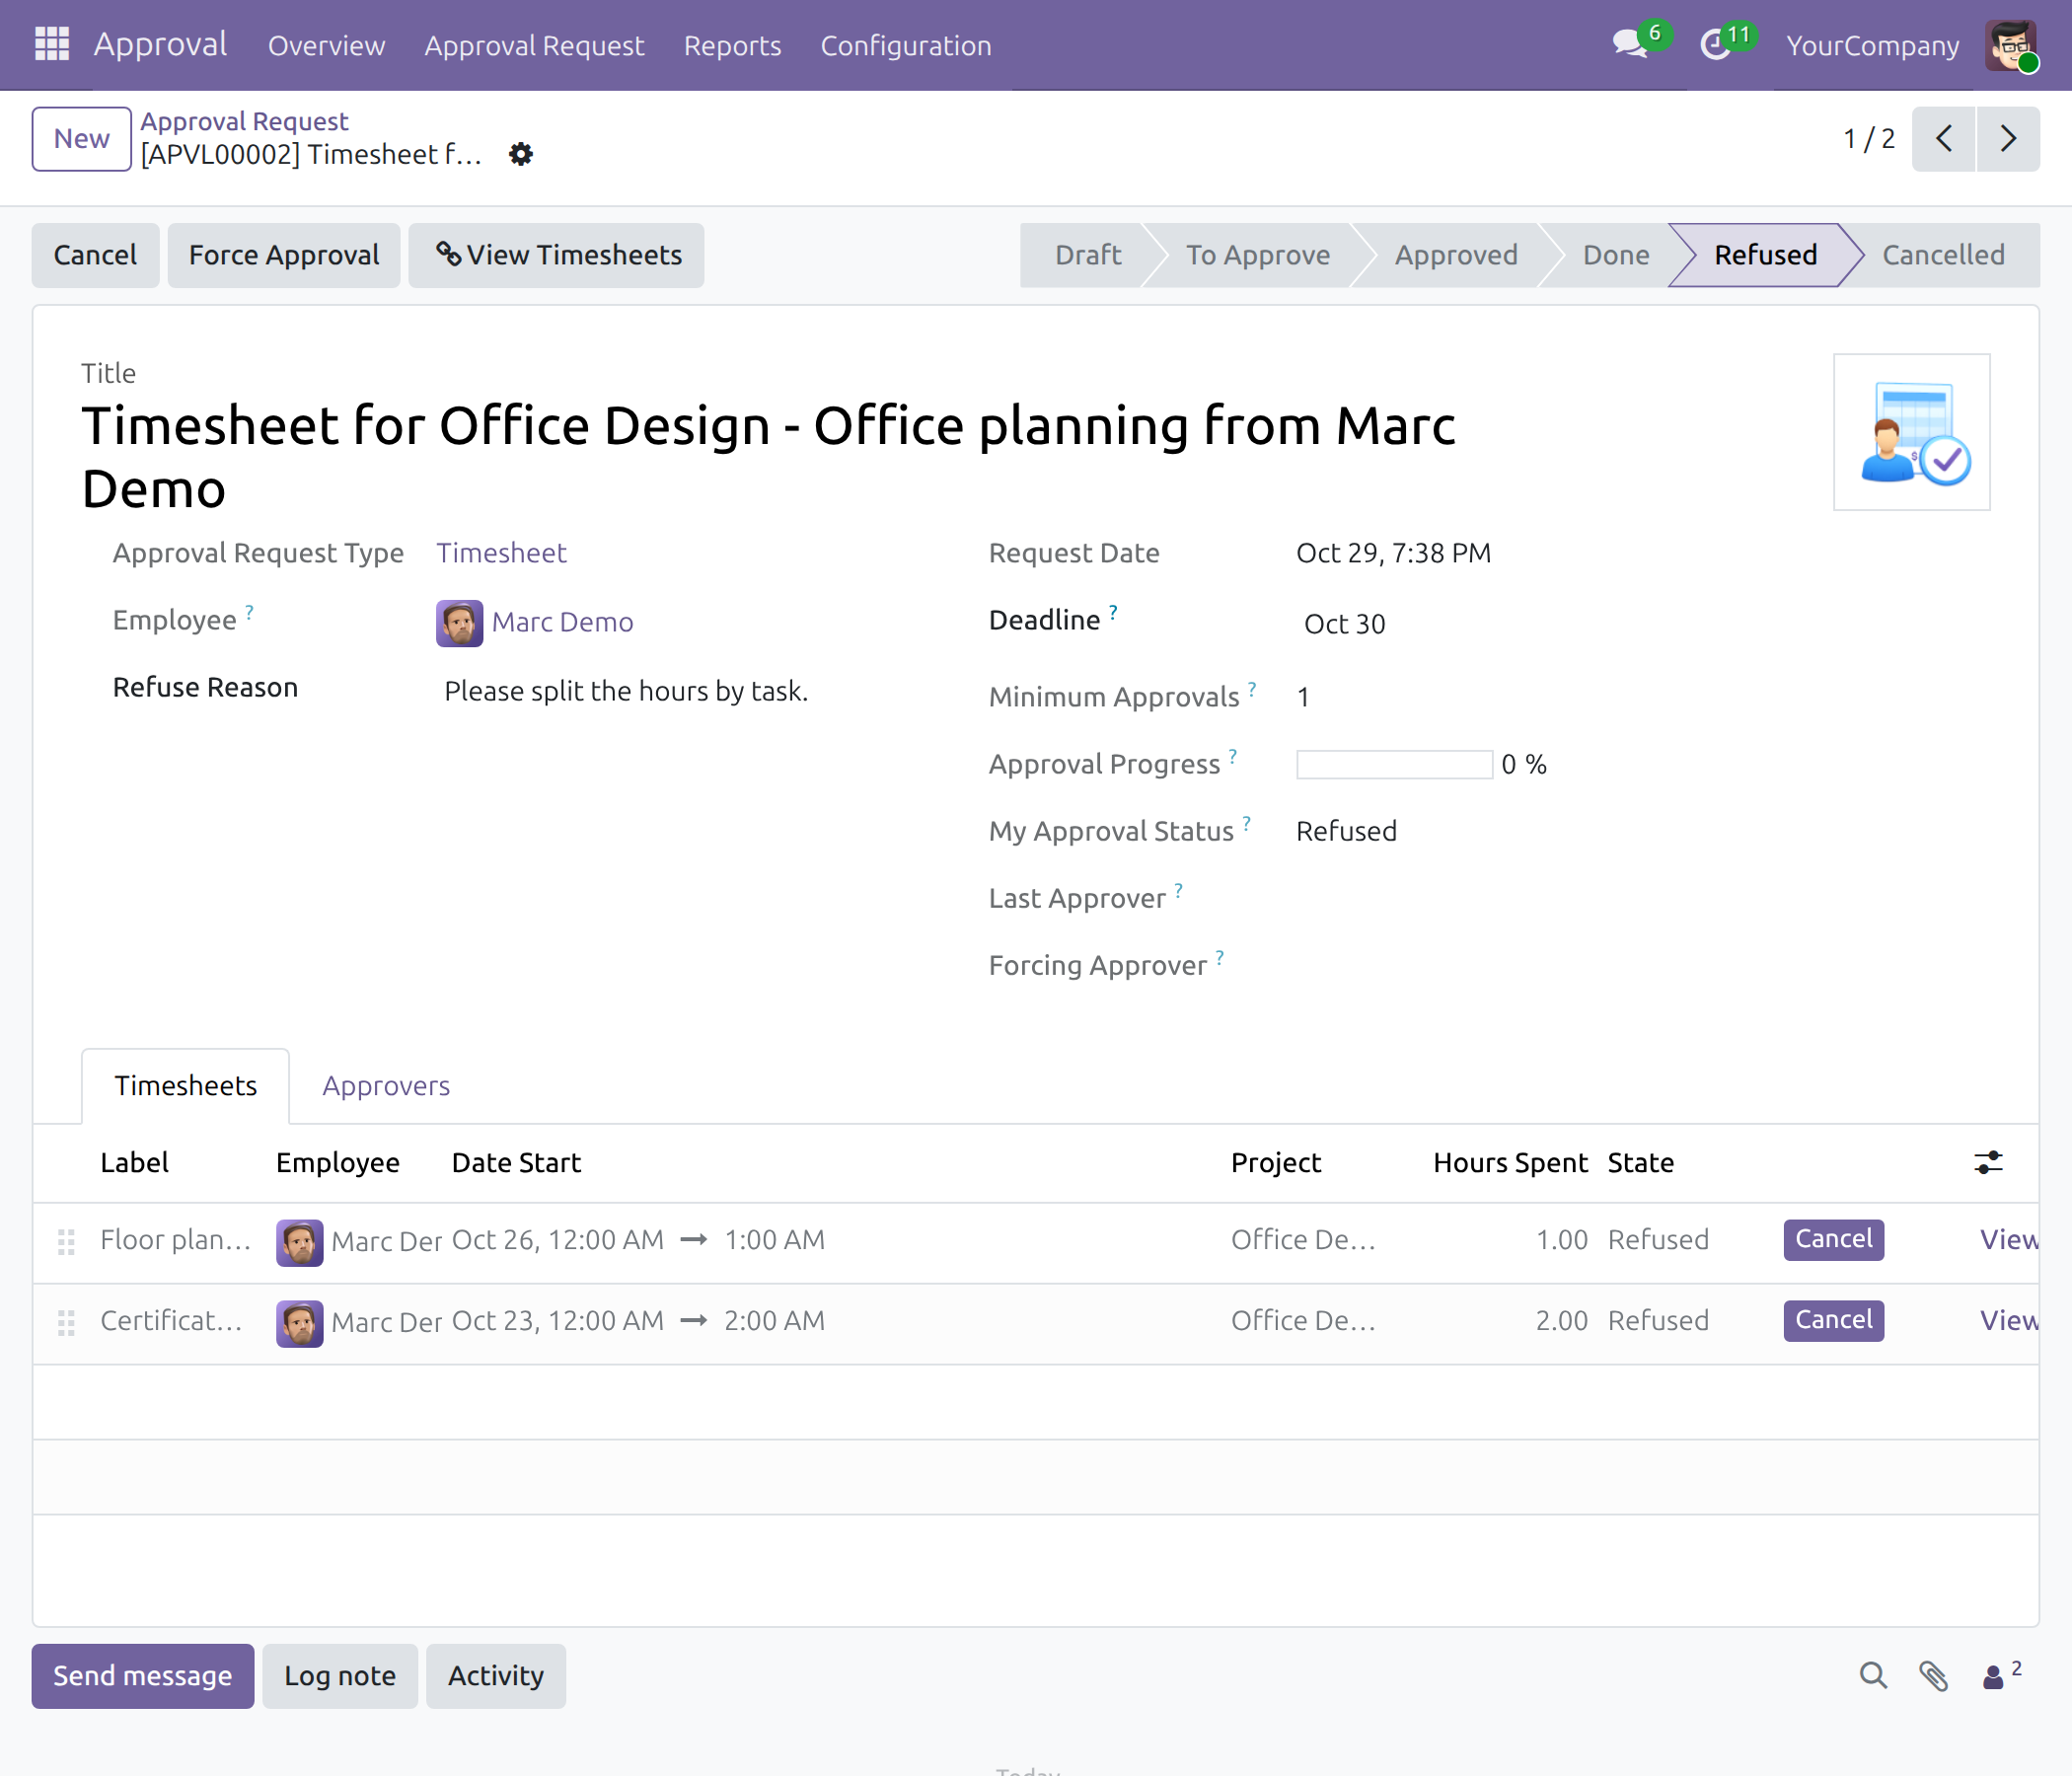Screen dimensions: 2072x1776
Task: Click Marc Demo avatar in Employee field
Action: (x=459, y=623)
